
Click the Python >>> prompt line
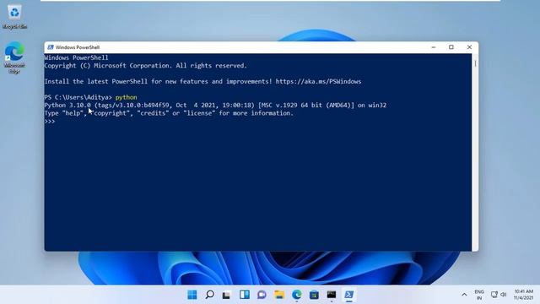(50, 122)
